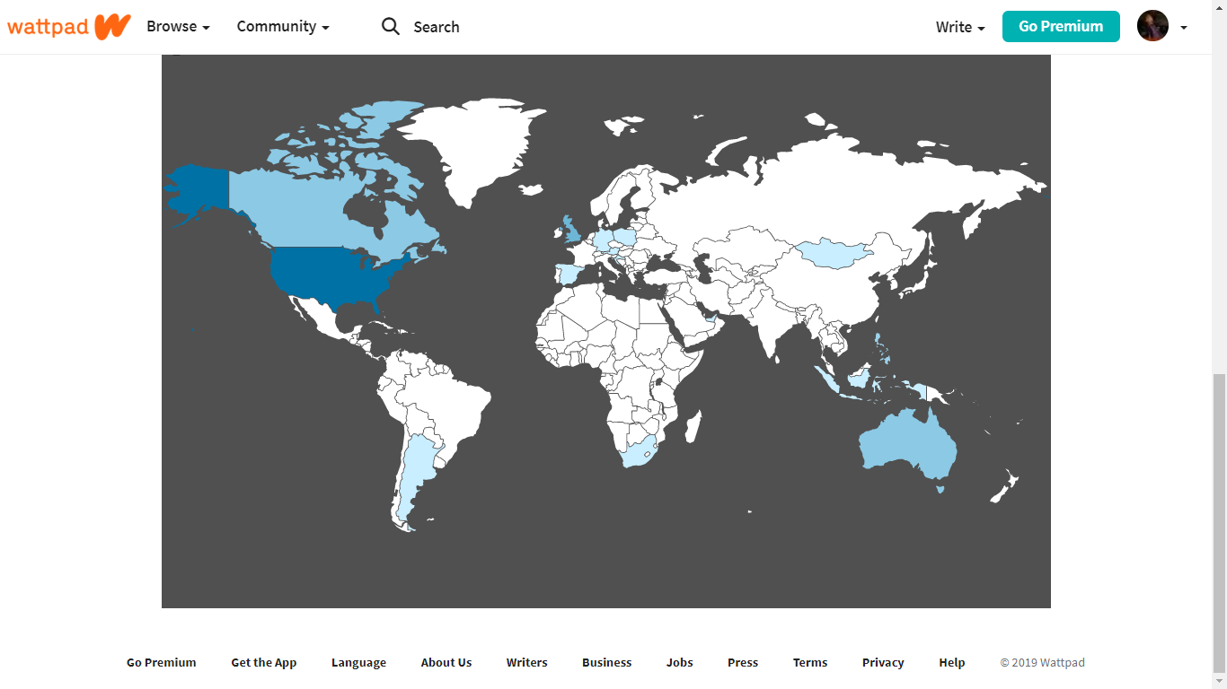Click the vertical page scrollbar thumb
The width and height of the screenshot is (1227, 689).
pos(1219,520)
